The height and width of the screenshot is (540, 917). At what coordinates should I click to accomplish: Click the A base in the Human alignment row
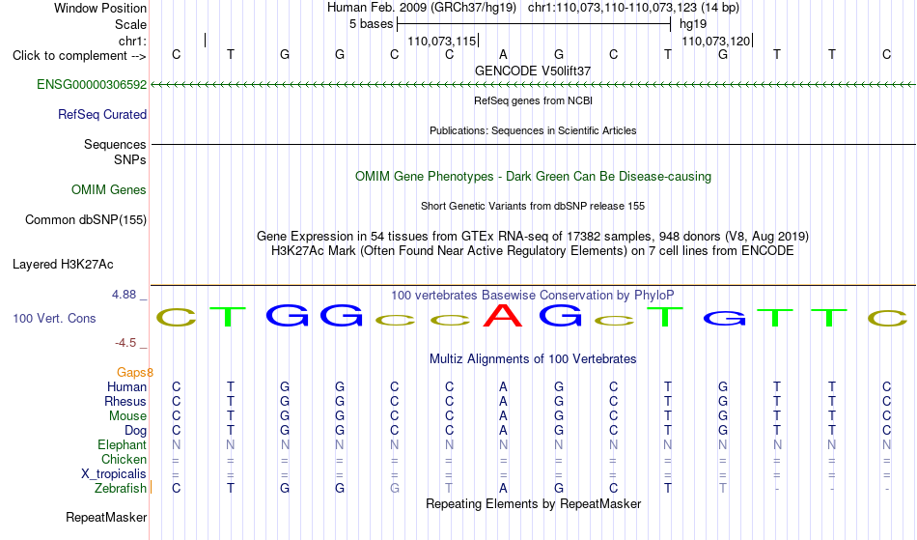coord(503,386)
